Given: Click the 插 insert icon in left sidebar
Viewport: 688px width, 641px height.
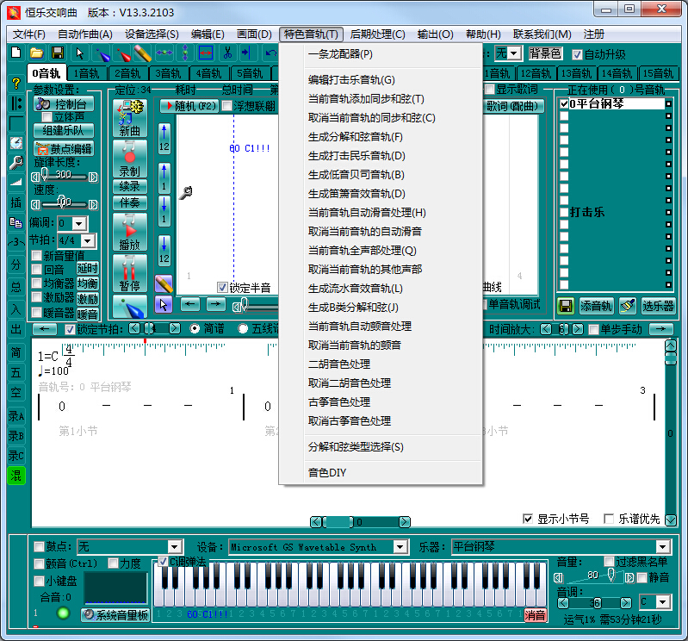Looking at the screenshot, I should 15,202.
